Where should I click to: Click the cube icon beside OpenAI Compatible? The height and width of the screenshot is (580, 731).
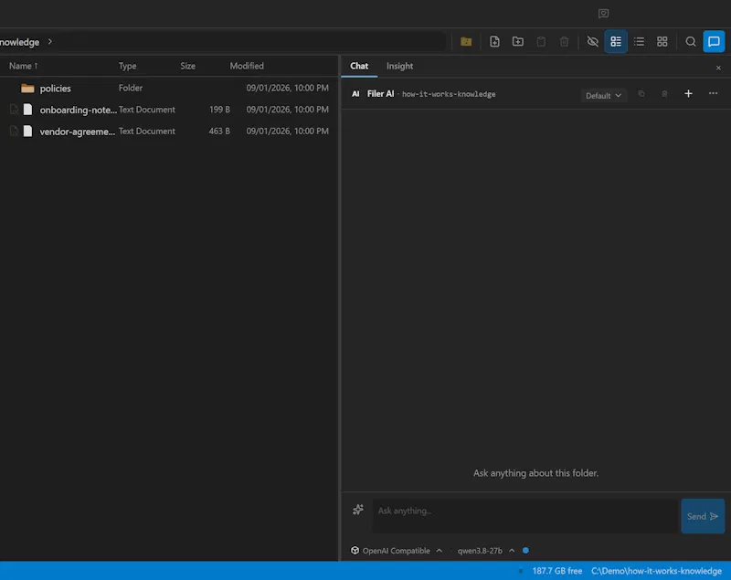coord(355,550)
